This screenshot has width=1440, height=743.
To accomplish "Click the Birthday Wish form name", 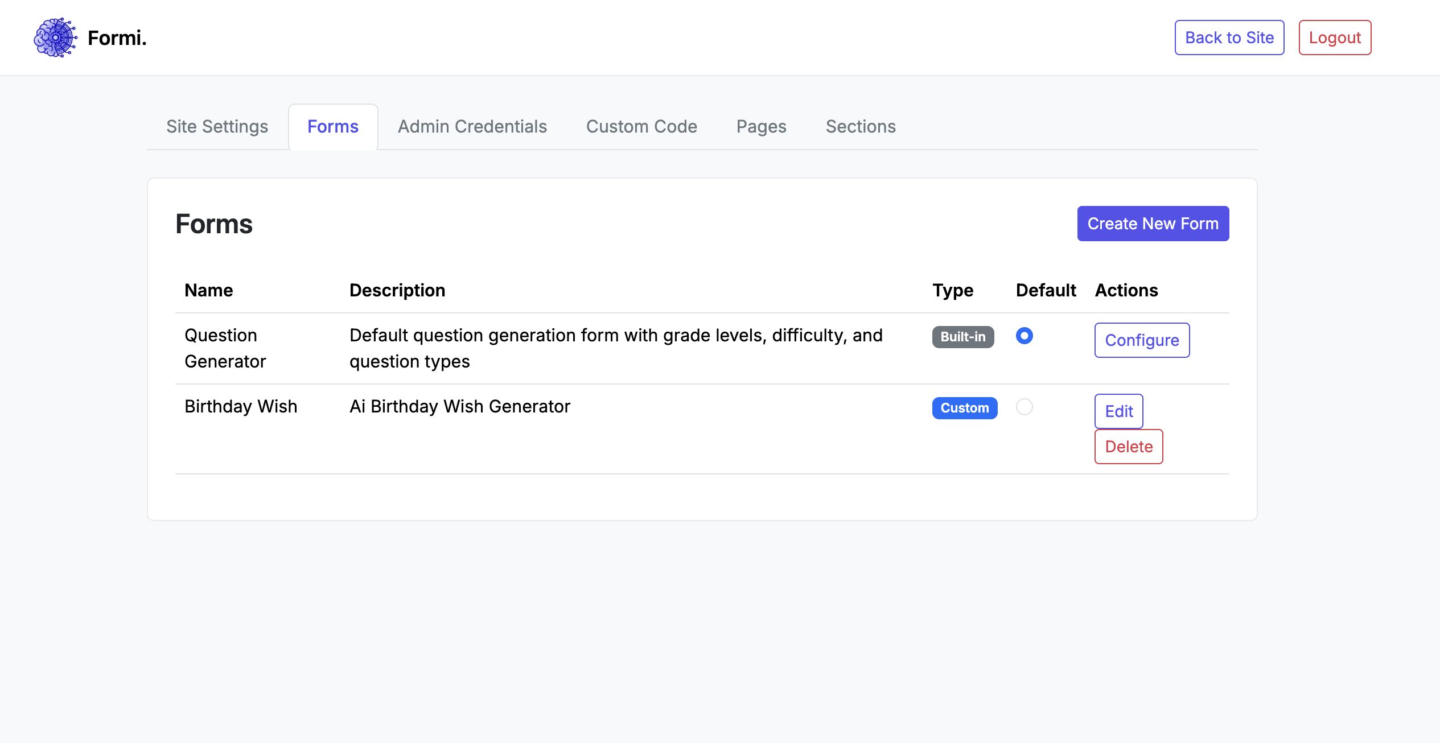I will click(x=241, y=406).
